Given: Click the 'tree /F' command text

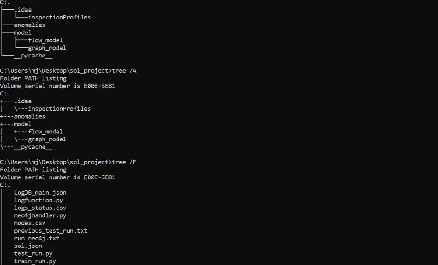Looking at the screenshot, I should pyautogui.click(x=124, y=162).
